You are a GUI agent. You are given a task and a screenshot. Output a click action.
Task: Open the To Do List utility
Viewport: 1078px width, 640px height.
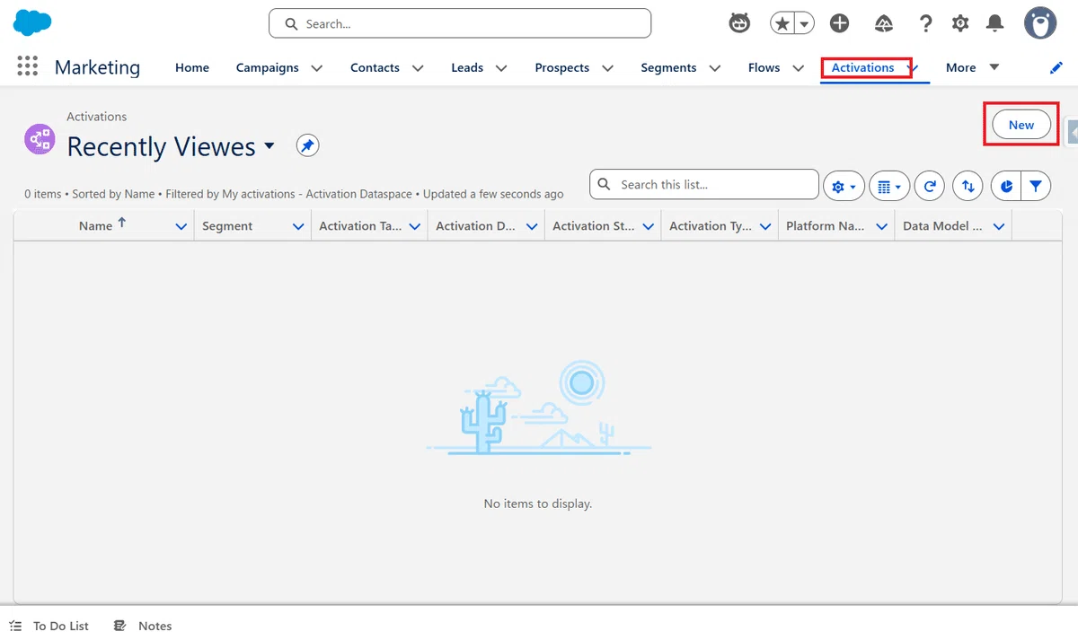click(x=49, y=626)
